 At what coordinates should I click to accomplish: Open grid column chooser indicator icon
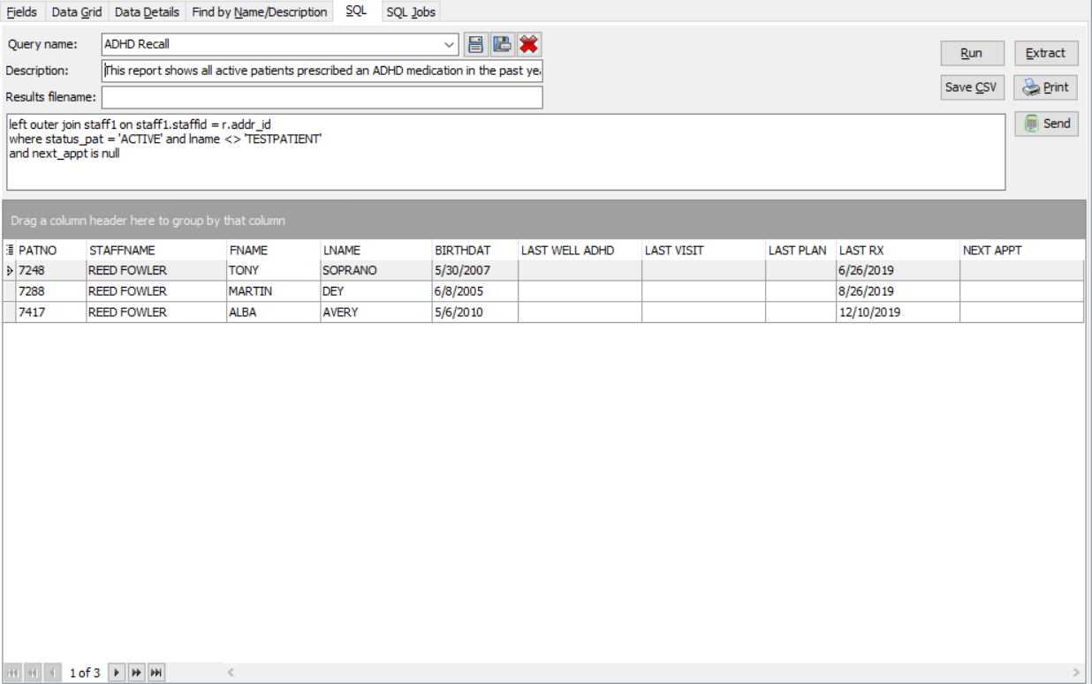point(10,251)
